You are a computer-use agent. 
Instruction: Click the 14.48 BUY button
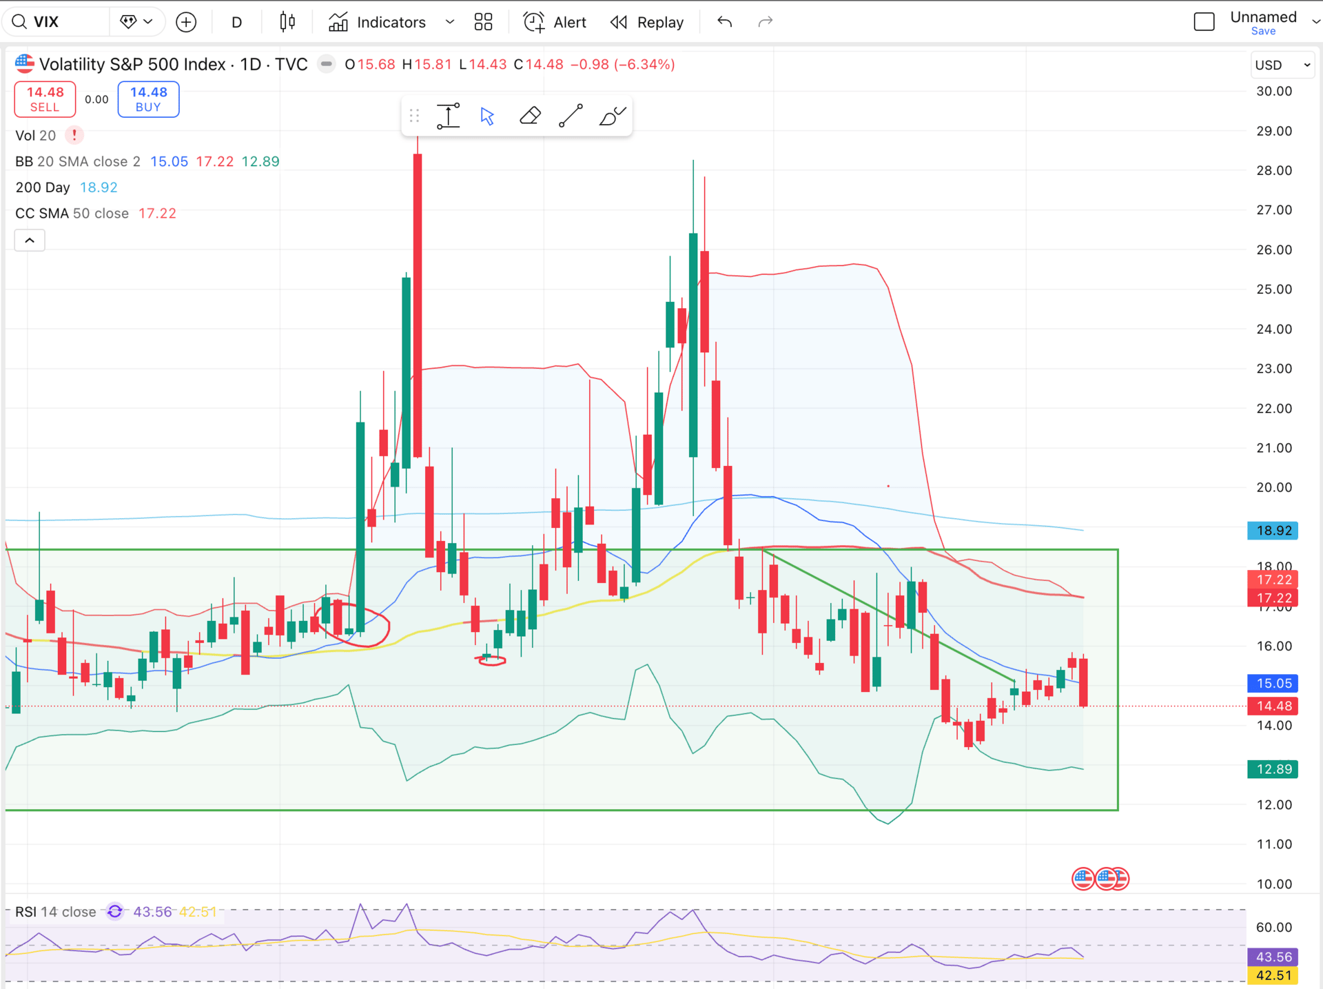tap(148, 99)
